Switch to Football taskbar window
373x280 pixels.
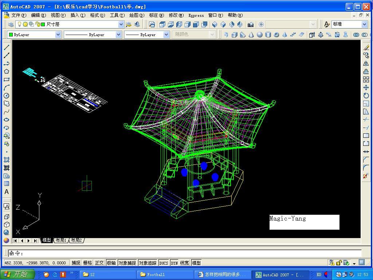tap(165, 275)
